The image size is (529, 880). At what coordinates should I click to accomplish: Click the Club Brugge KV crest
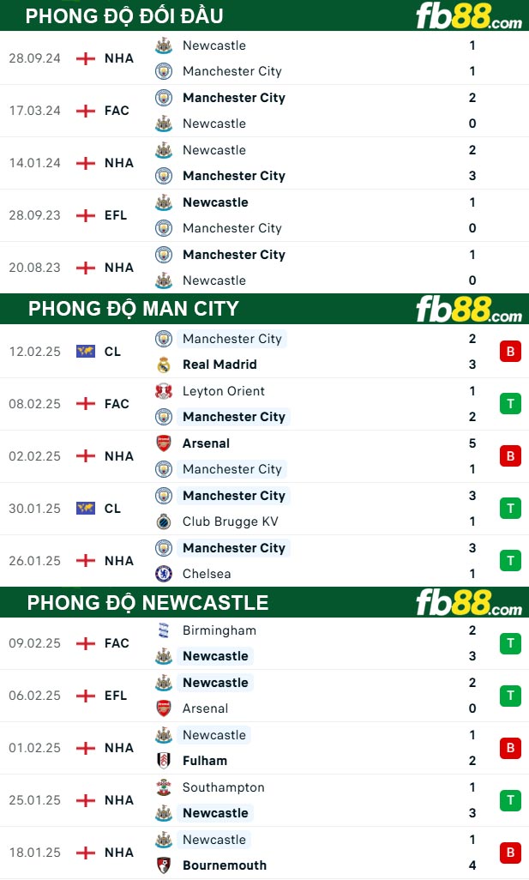click(x=163, y=521)
